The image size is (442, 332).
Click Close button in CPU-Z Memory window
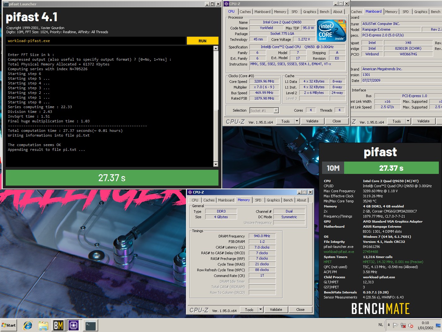[x=300, y=310]
